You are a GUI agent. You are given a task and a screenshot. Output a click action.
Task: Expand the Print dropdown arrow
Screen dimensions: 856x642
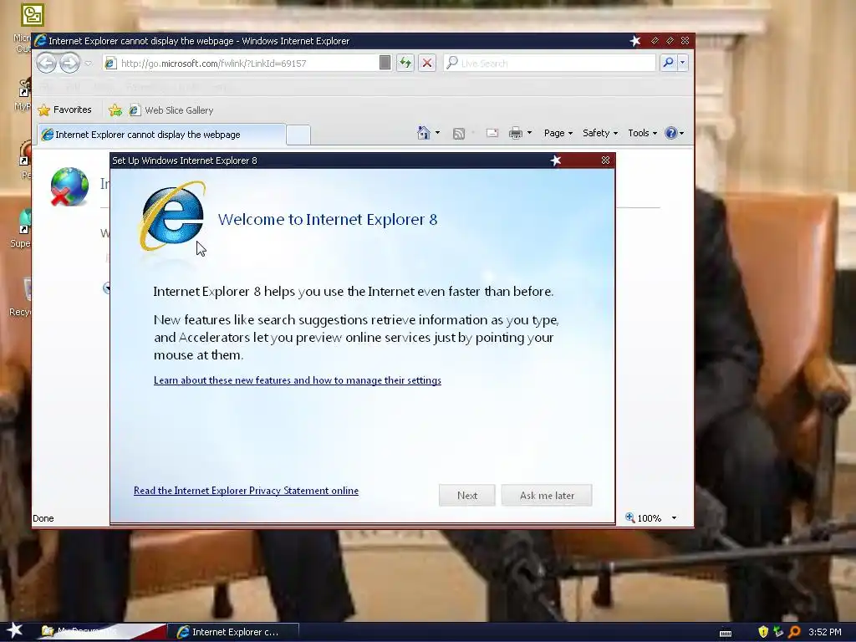pos(529,133)
